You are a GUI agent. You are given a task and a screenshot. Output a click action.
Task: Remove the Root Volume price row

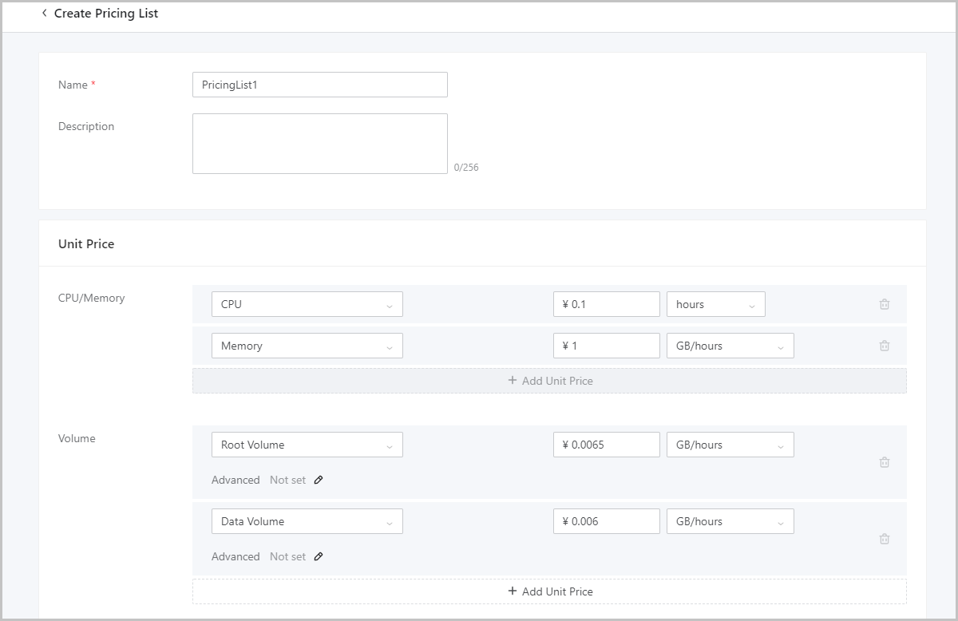click(x=884, y=462)
